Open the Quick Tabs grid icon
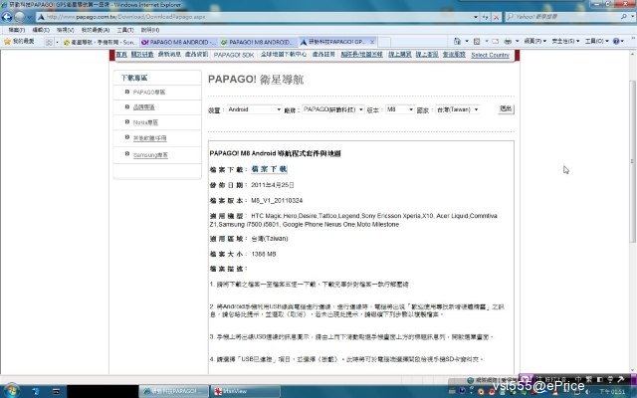Screen dimensions: 637x398 49,42
